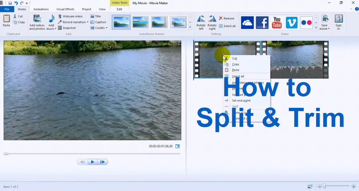Viewport: 359px width, 191px height.
Task: Zoom out time scale with minus button
Action: point(320,186)
